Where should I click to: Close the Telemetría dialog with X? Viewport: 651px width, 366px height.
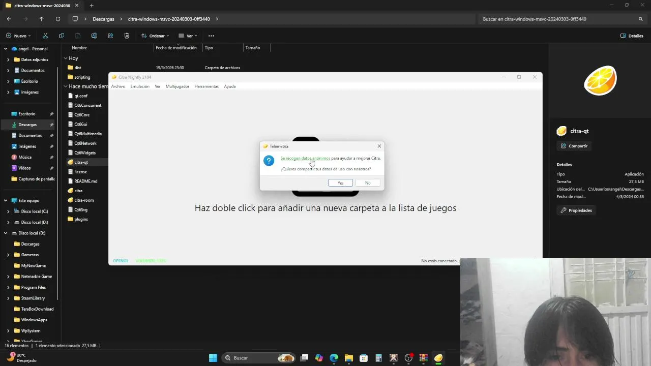tap(379, 146)
